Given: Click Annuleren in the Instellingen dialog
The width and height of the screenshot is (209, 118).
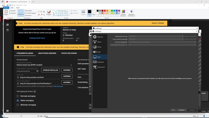Looking at the screenshot, I should [181, 110].
